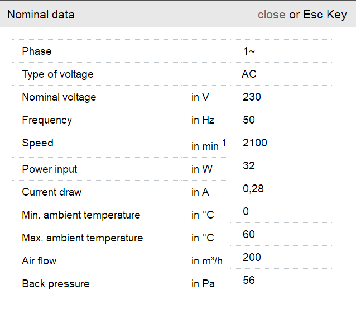Click the 50 frequency value
Image resolution: width=356 pixels, height=323 pixels.
[x=249, y=120]
